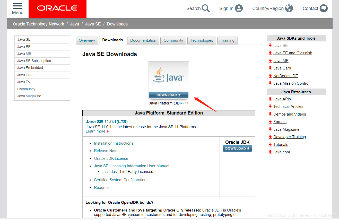
Task: Click the Oracle JDK DOWNLOAD button
Action: point(237,148)
